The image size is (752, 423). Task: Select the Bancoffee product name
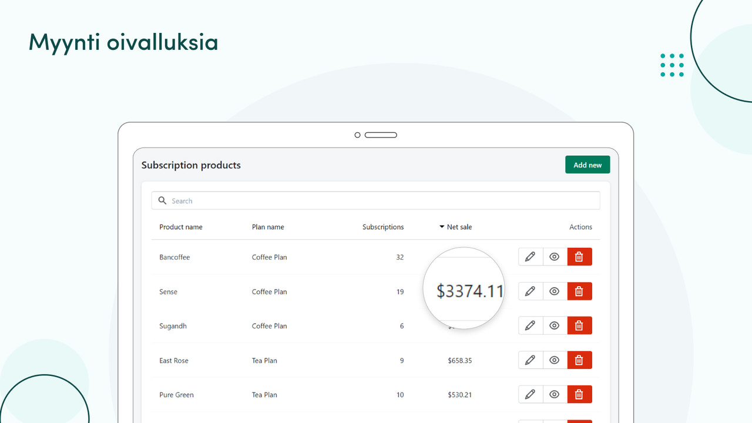[174, 257]
